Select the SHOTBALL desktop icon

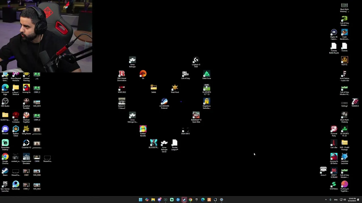click(x=334, y=185)
